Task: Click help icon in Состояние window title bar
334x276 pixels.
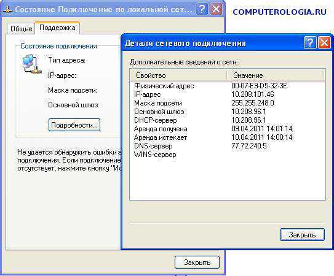Action: click(202, 9)
